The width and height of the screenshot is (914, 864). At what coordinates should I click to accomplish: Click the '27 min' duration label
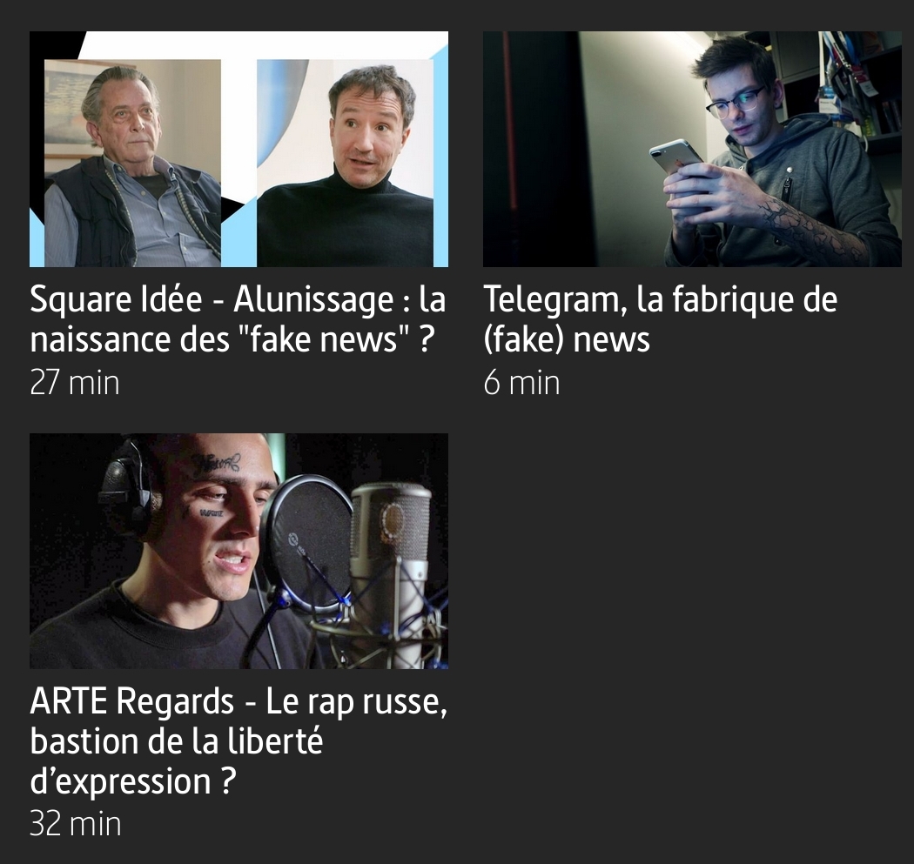(x=75, y=383)
